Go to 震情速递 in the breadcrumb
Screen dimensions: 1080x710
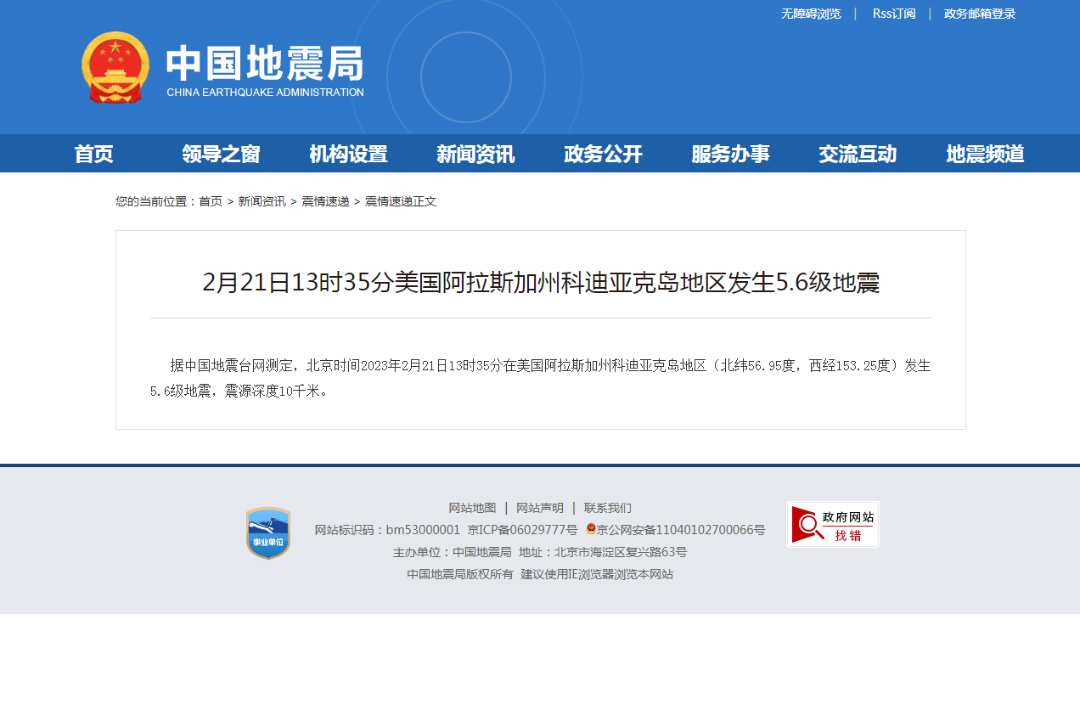pos(325,201)
